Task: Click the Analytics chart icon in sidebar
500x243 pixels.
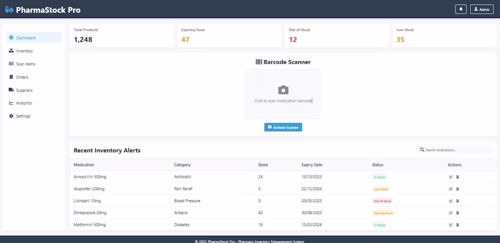Action: (x=11, y=103)
